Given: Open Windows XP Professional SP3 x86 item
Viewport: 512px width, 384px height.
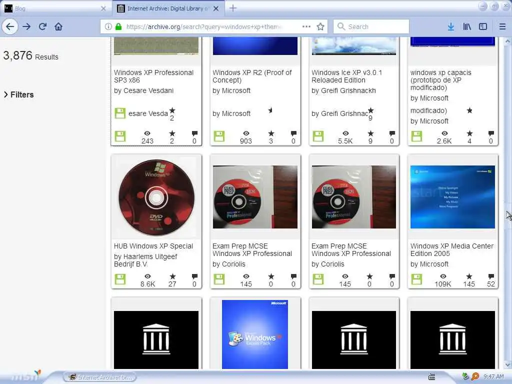Looking at the screenshot, I should [x=153, y=76].
